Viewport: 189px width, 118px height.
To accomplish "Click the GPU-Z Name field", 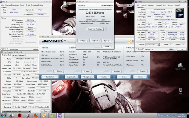I will point(25,59).
